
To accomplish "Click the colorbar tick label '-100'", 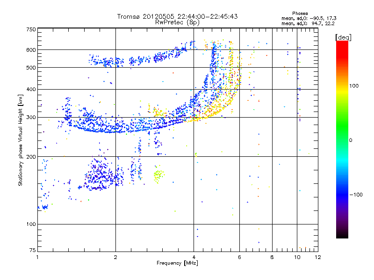I will [356, 195].
